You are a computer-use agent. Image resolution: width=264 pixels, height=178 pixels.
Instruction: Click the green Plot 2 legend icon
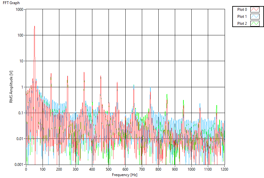click(x=255, y=24)
